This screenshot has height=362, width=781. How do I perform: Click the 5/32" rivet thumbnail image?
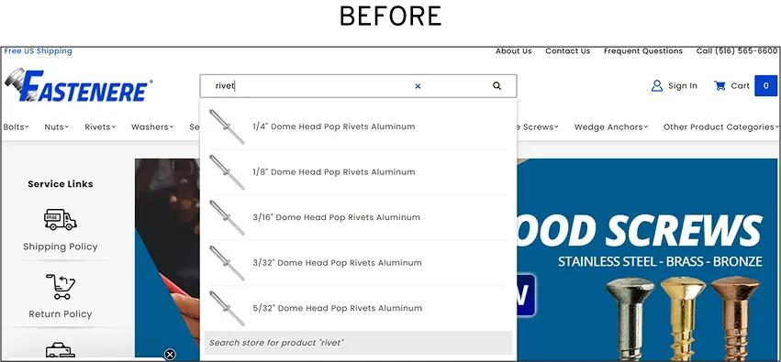pos(227,308)
